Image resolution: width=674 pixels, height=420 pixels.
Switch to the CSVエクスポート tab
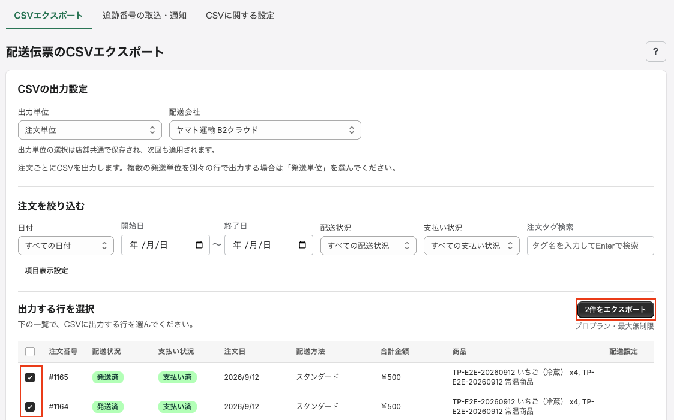point(49,16)
